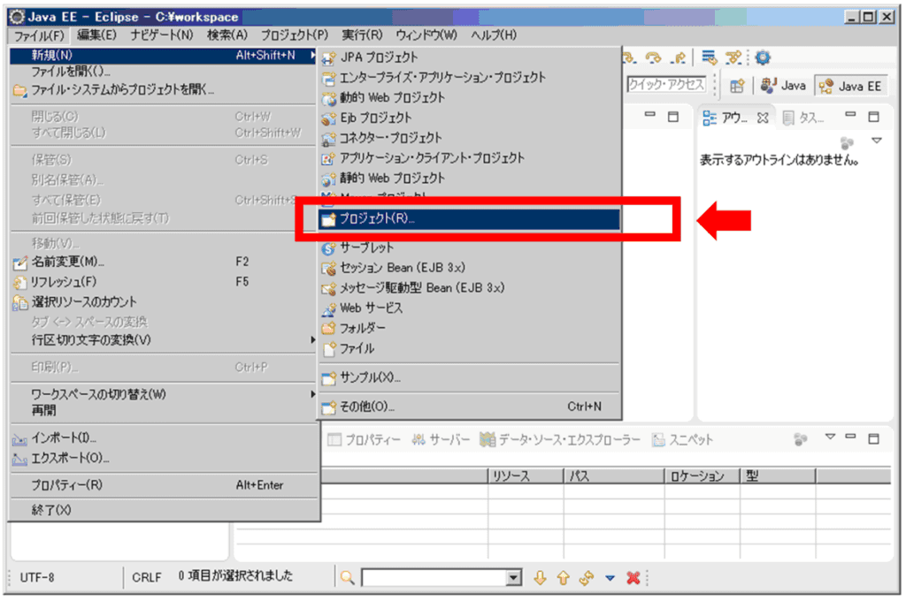
Task: Open the outline view menu triangle
Action: [x=877, y=141]
